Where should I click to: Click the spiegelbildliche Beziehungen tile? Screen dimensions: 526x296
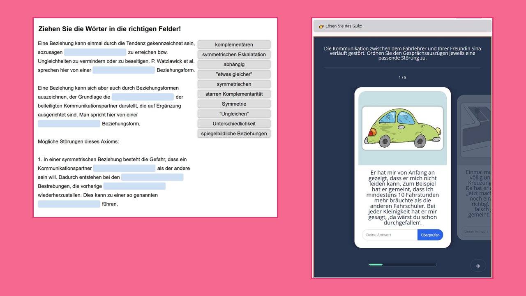[234, 133]
